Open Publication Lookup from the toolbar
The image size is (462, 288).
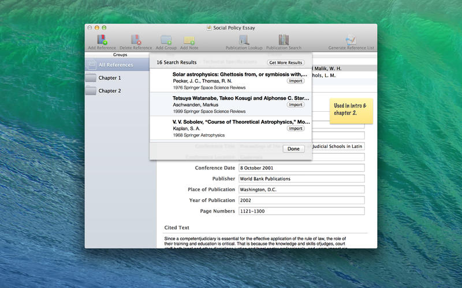tap(244, 40)
